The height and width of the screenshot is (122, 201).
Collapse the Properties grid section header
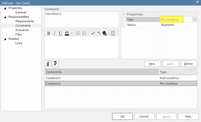click(x=123, y=14)
